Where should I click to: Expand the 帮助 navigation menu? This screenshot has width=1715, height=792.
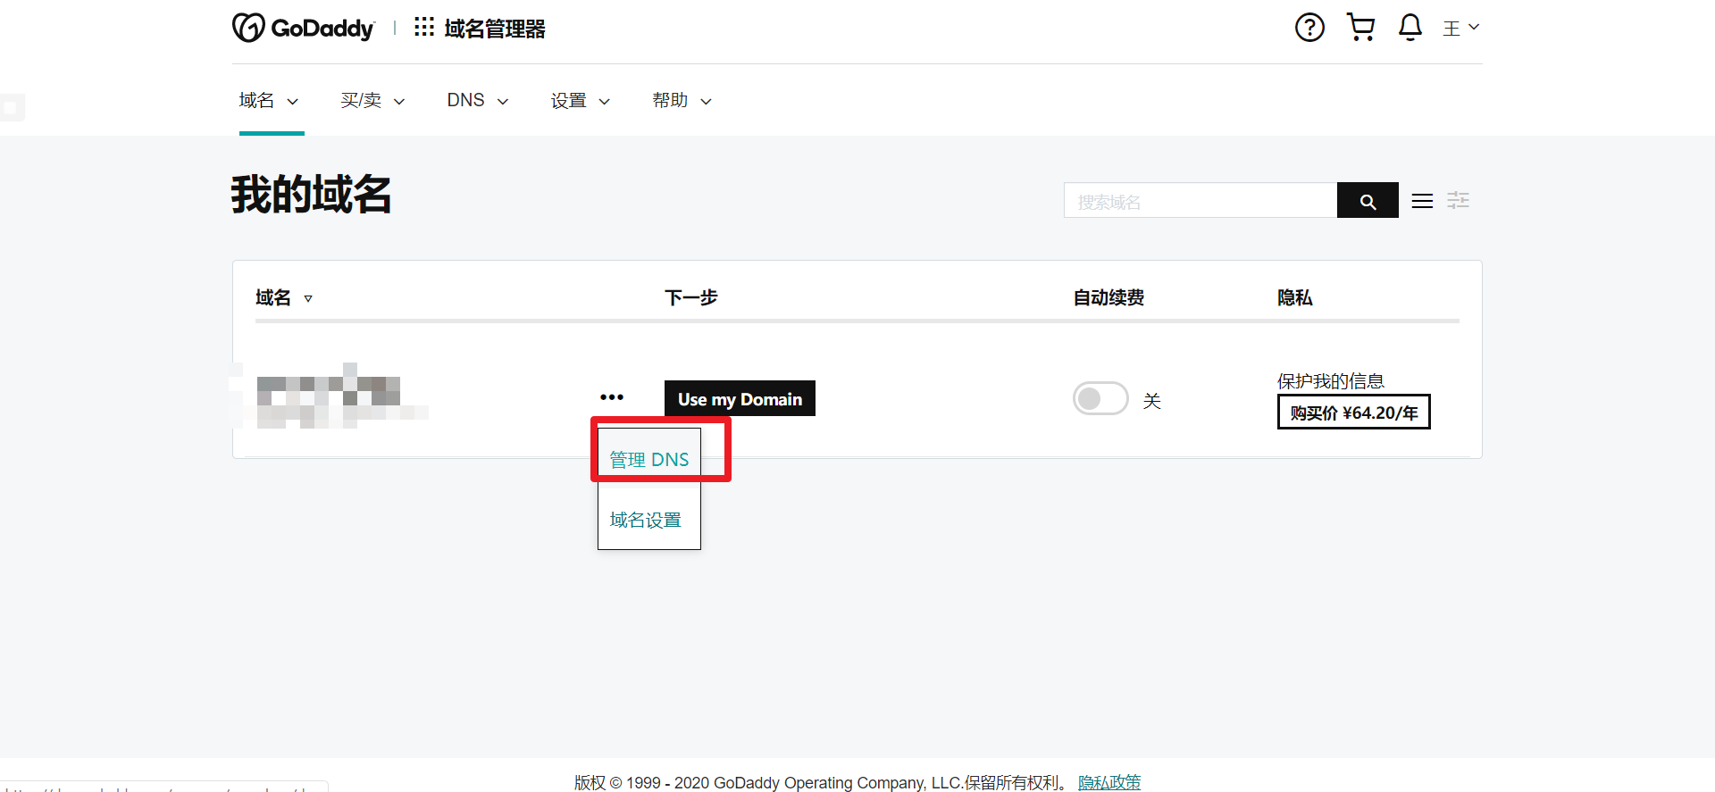click(682, 100)
